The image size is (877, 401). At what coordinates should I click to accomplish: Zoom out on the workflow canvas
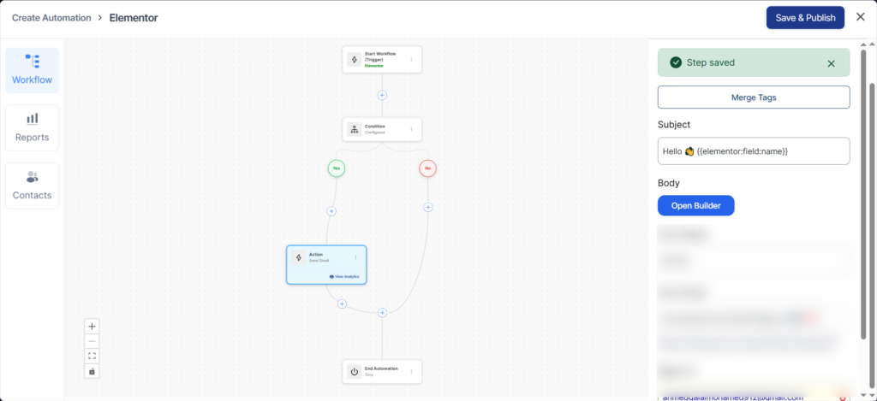click(x=92, y=341)
